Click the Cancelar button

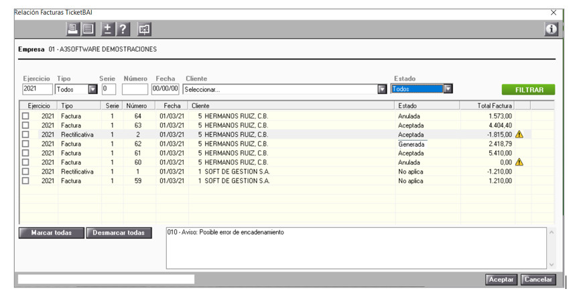[x=538, y=280]
